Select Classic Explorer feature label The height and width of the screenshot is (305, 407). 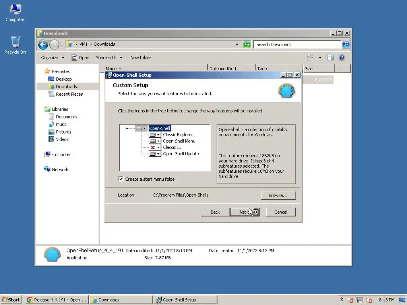(178, 135)
